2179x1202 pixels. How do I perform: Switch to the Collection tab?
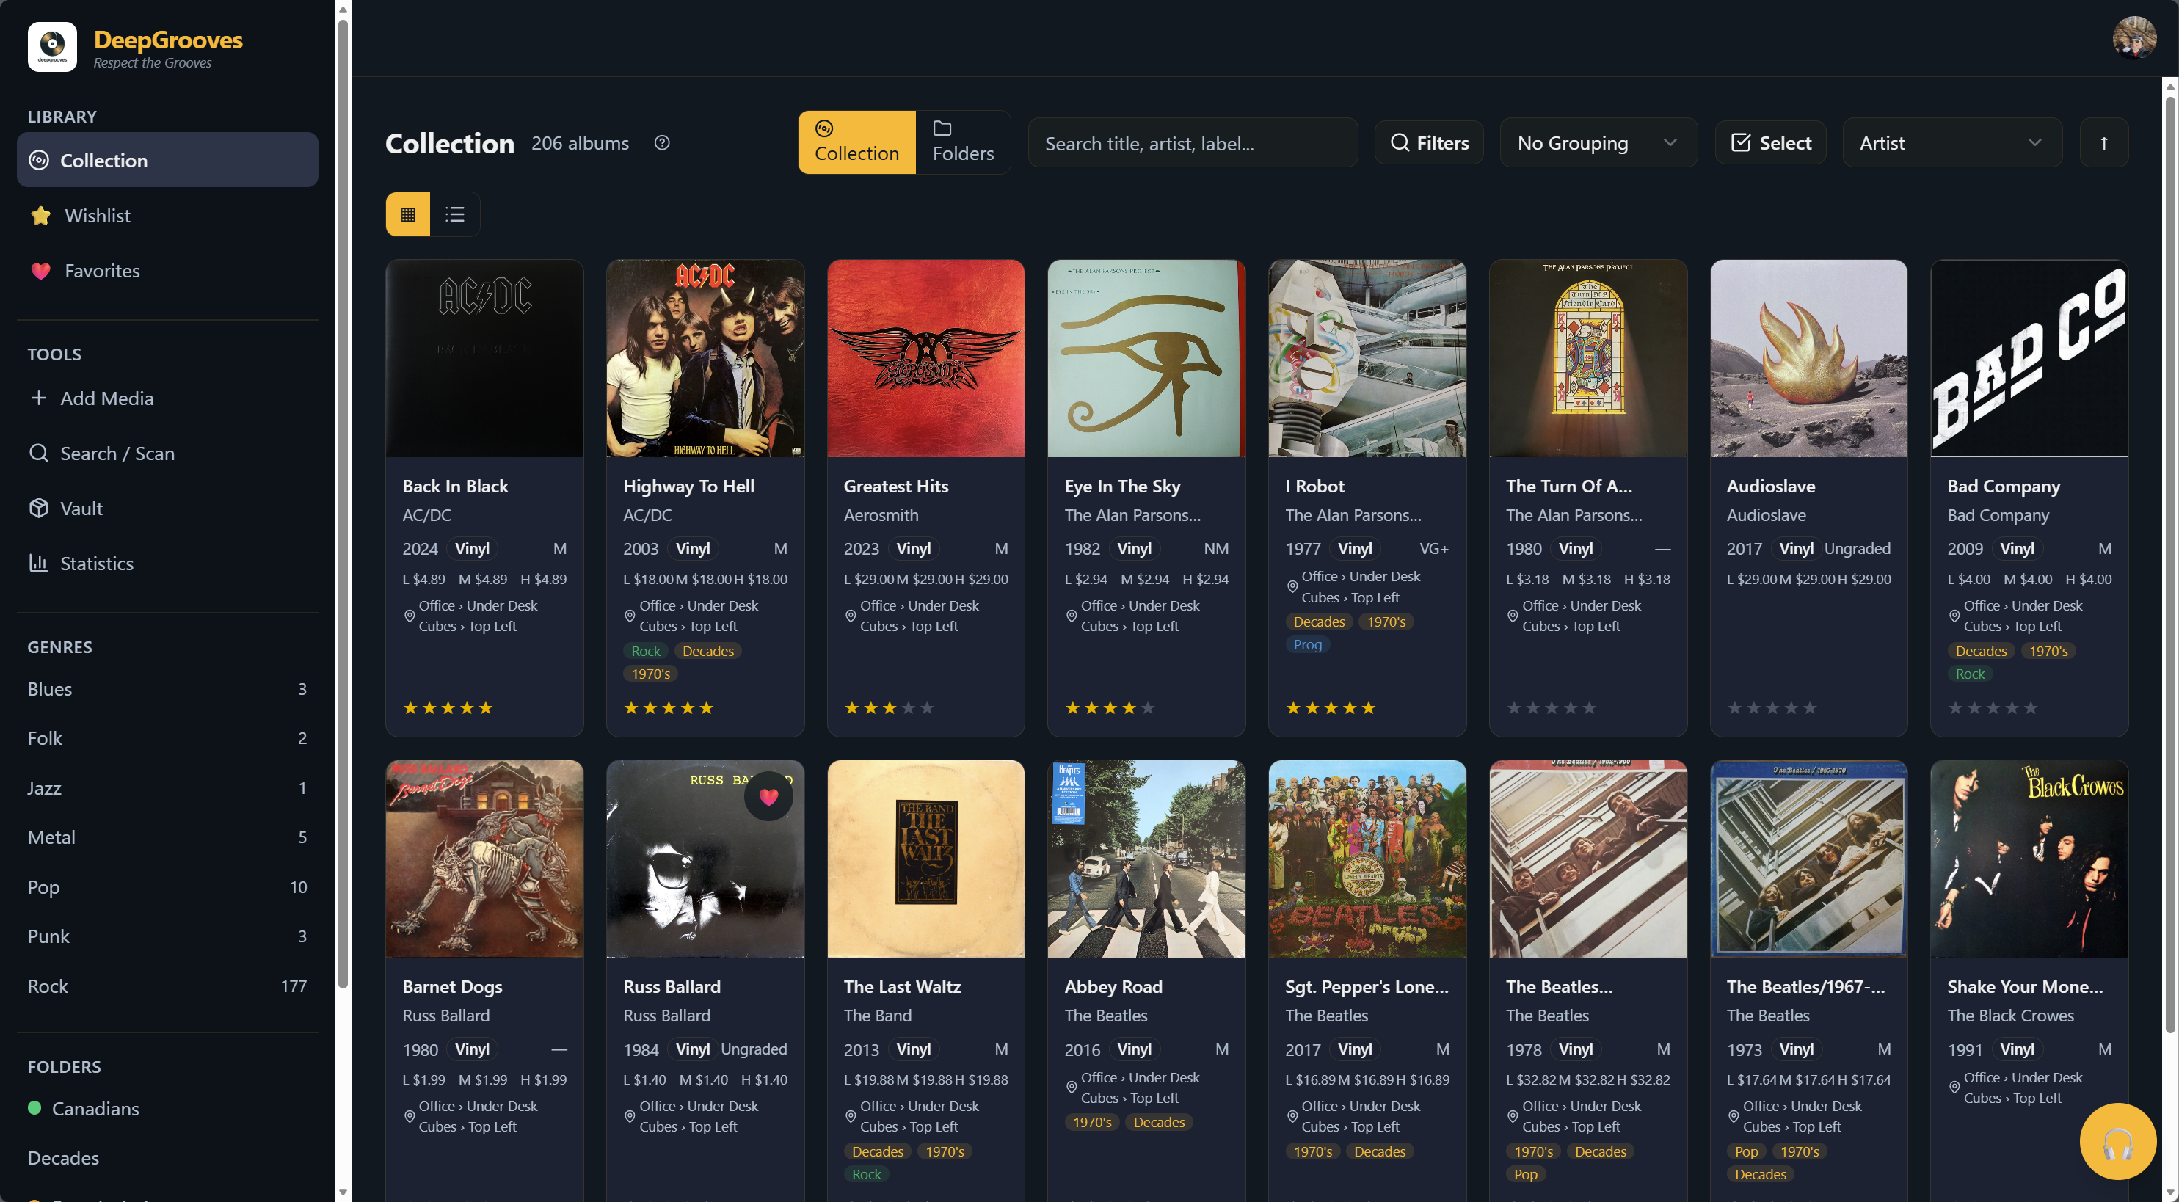[x=856, y=142]
